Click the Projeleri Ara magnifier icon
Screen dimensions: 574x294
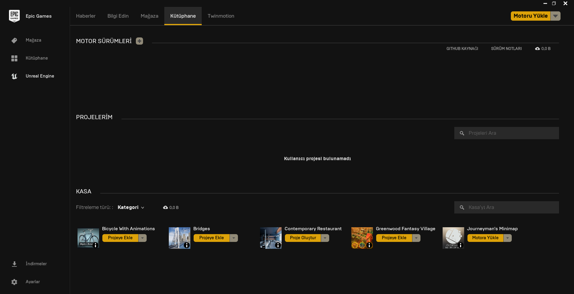[x=462, y=133]
